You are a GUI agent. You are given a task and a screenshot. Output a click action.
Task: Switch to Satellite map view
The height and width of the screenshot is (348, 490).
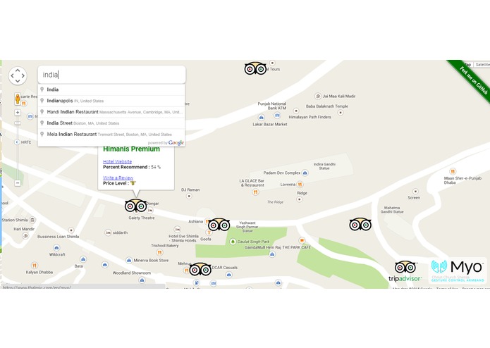(482, 65)
